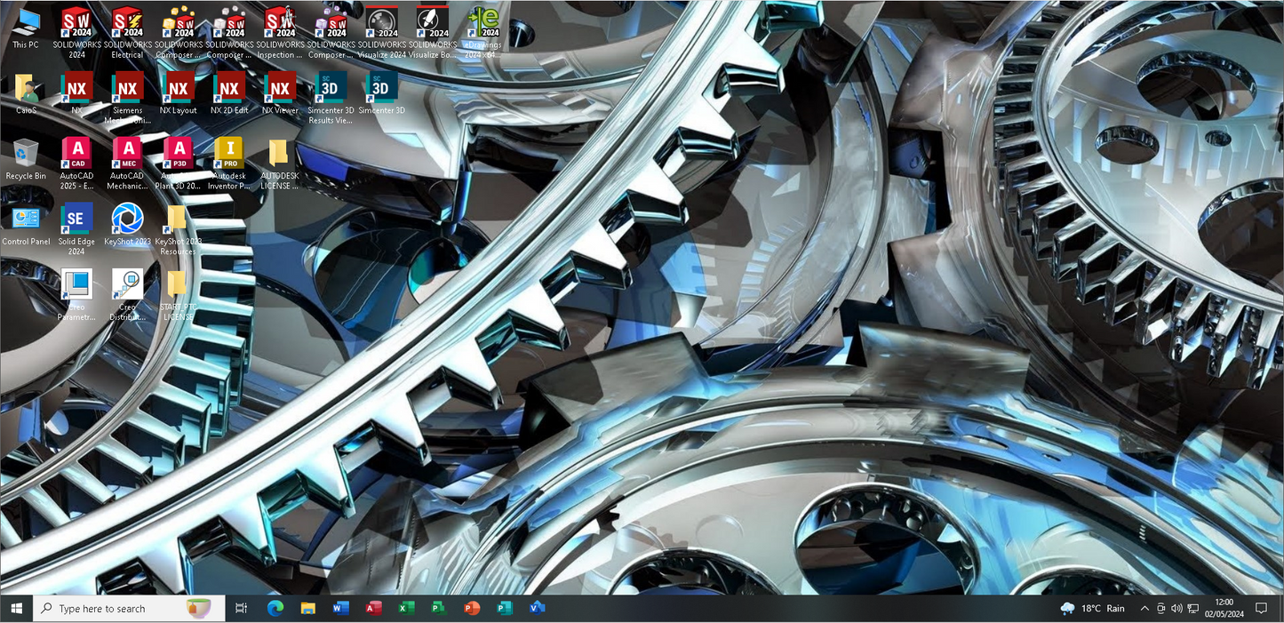Select the SOLIDWORKS Visualize Boost shortcut
1284x623 pixels.
[x=433, y=32]
